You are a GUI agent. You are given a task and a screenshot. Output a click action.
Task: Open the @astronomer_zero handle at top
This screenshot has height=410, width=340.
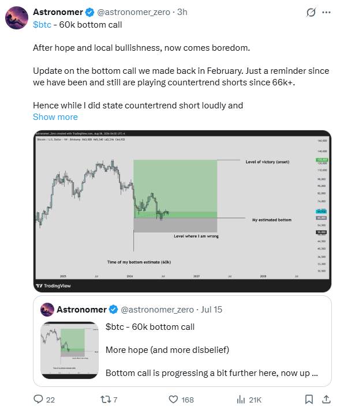click(133, 12)
